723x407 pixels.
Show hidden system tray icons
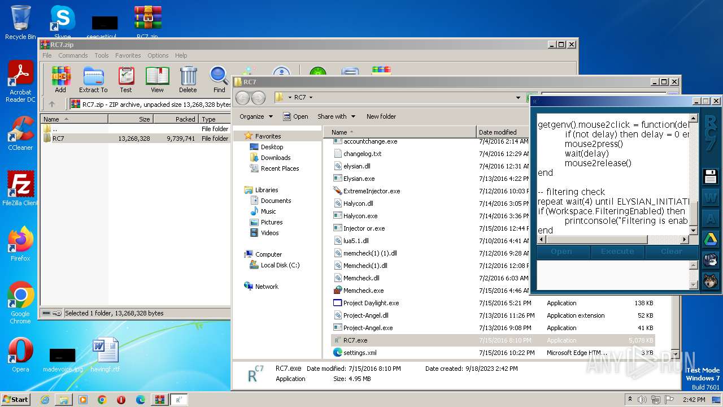pyautogui.click(x=630, y=400)
